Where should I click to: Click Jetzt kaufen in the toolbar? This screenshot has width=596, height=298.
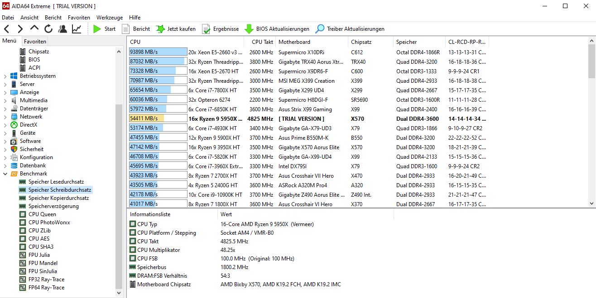point(176,29)
